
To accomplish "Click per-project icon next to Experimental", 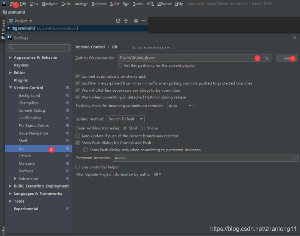I will [68, 209].
